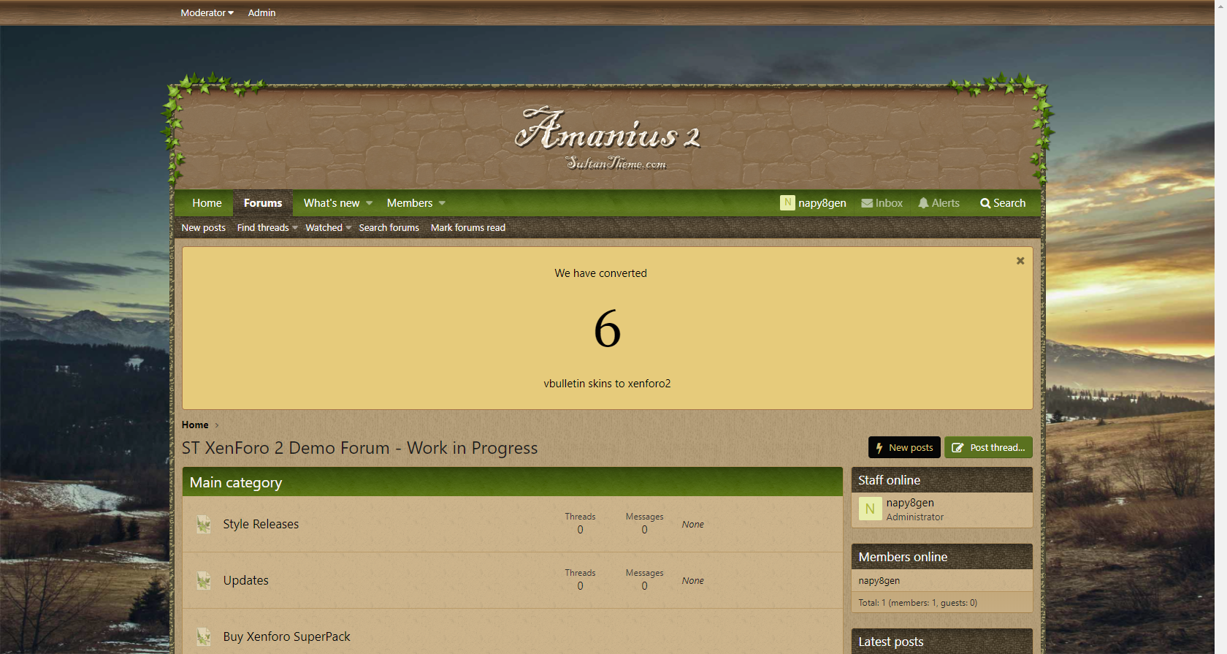Open the Alerts bell icon
The image size is (1227, 654).
[923, 203]
